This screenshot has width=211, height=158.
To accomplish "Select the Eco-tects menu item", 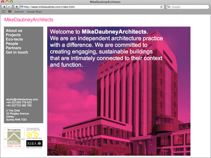I will (x=14, y=39).
